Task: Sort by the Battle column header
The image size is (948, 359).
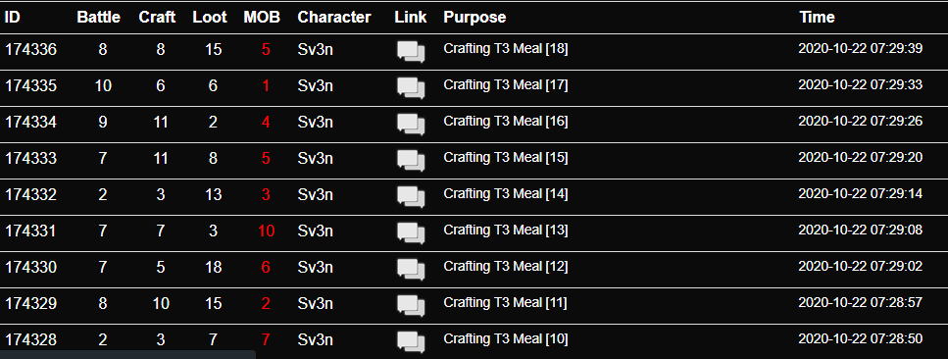Action: [x=99, y=18]
